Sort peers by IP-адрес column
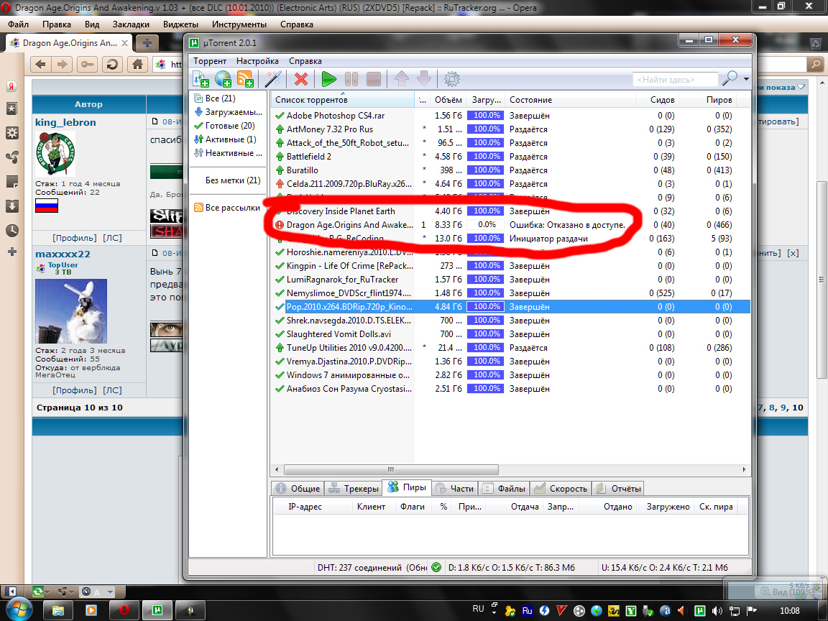 coord(313,507)
